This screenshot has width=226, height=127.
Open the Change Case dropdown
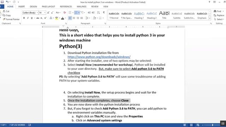tap(58, 13)
